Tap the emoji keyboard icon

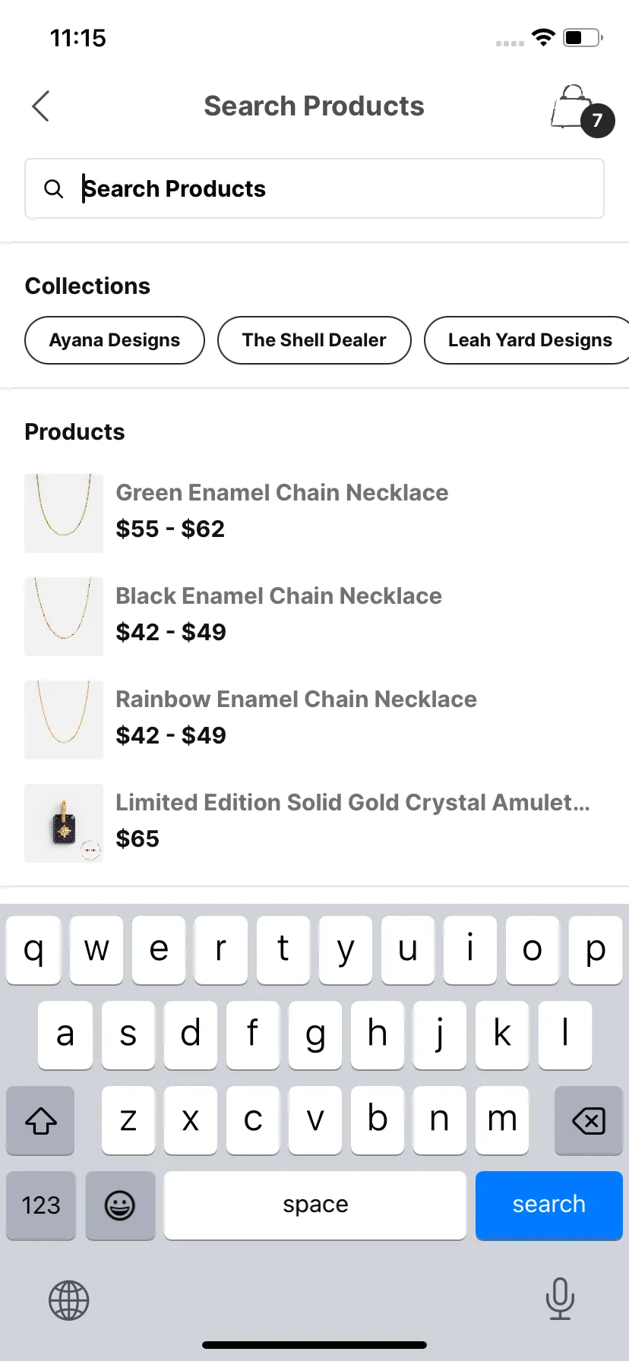coord(120,1205)
